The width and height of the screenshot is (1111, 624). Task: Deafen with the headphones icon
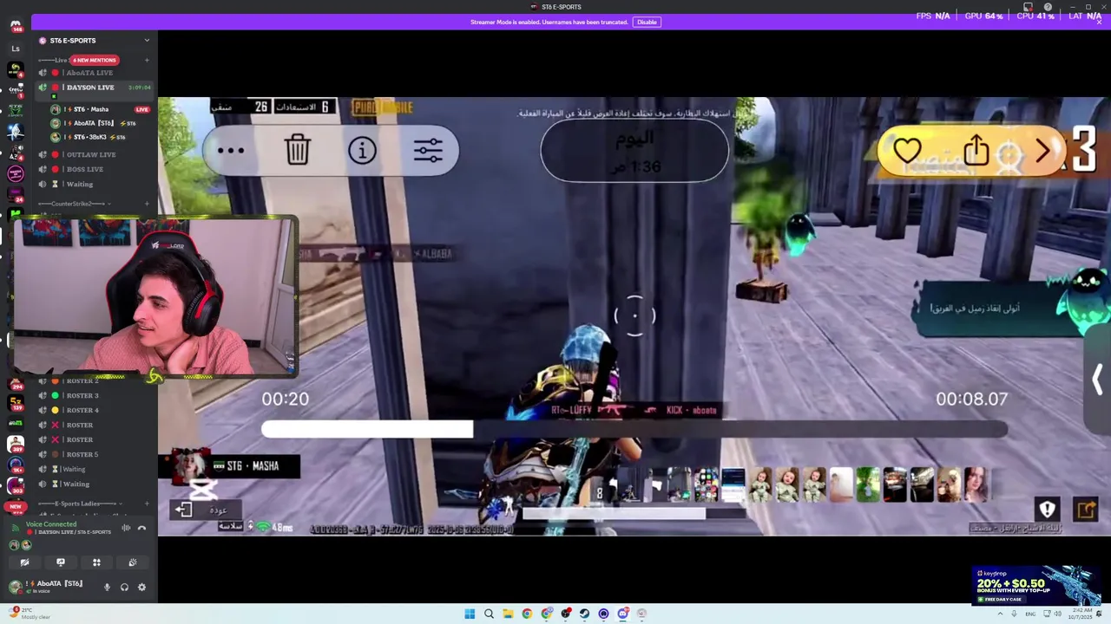click(124, 587)
